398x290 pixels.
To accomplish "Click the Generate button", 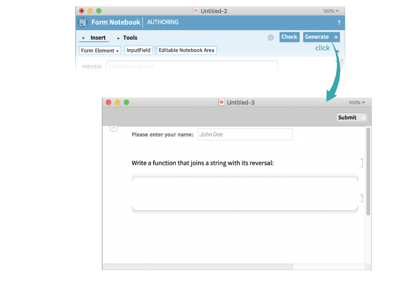I will (x=321, y=37).
